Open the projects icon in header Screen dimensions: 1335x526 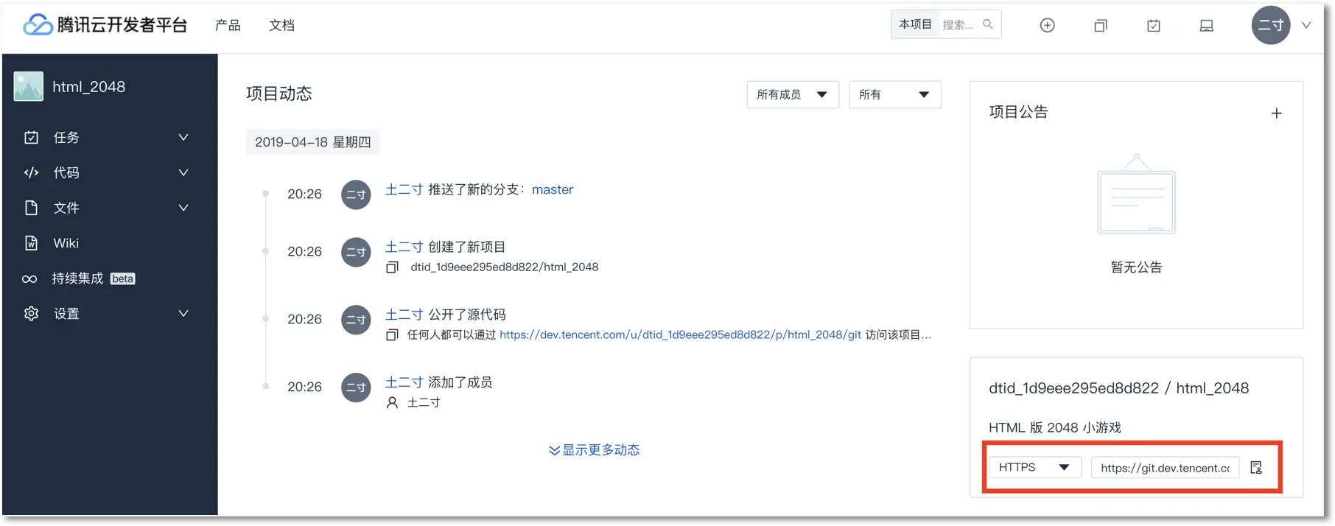pos(1101,26)
